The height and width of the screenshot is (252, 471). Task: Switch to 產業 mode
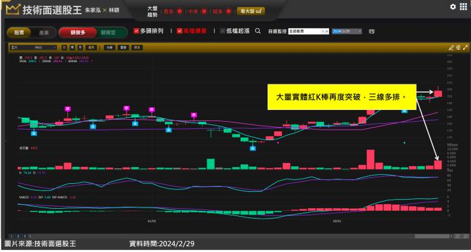(x=44, y=33)
